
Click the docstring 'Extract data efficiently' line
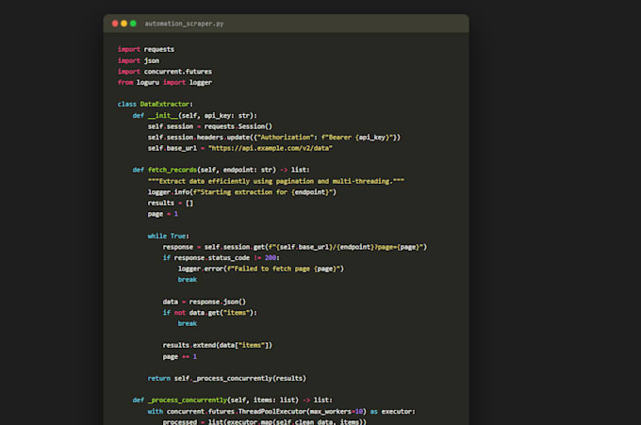(x=276, y=181)
